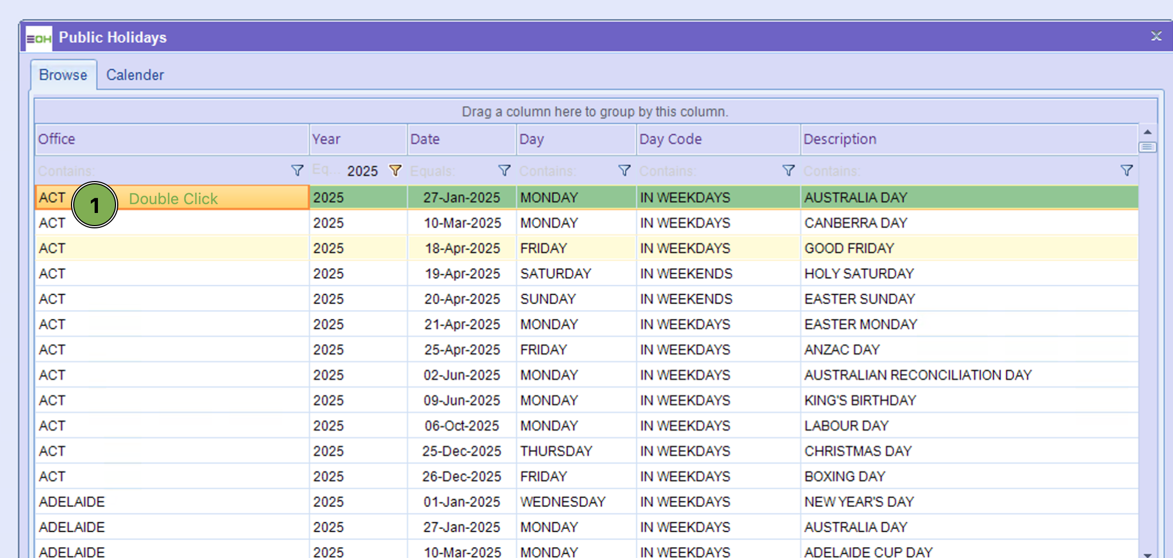Click the vertical scrollbar thumb
The height and width of the screenshot is (558, 1173).
pyautogui.click(x=1147, y=147)
